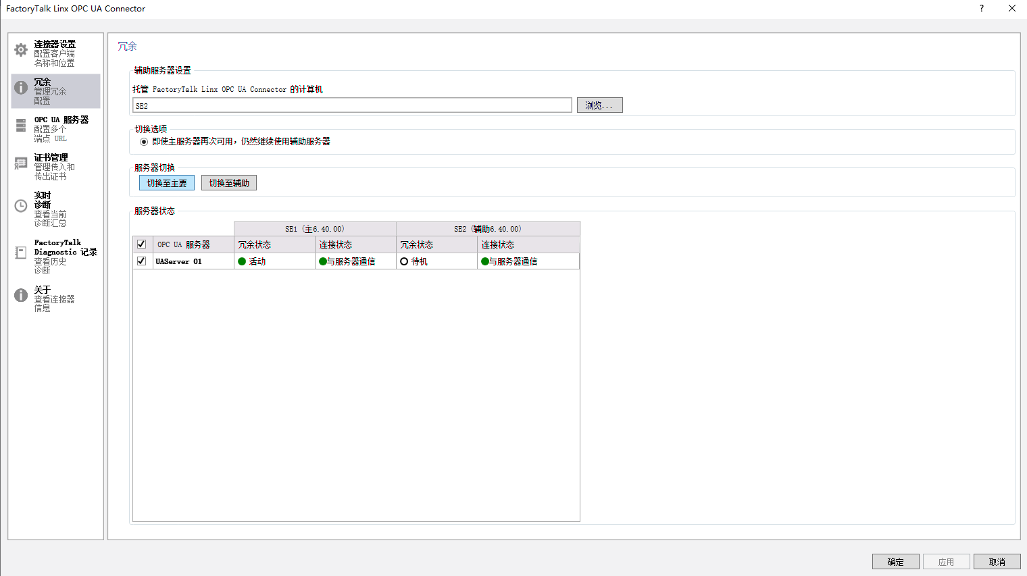Open the 证书管理 section
Viewport: 1027px width, 576px height.
coord(55,167)
